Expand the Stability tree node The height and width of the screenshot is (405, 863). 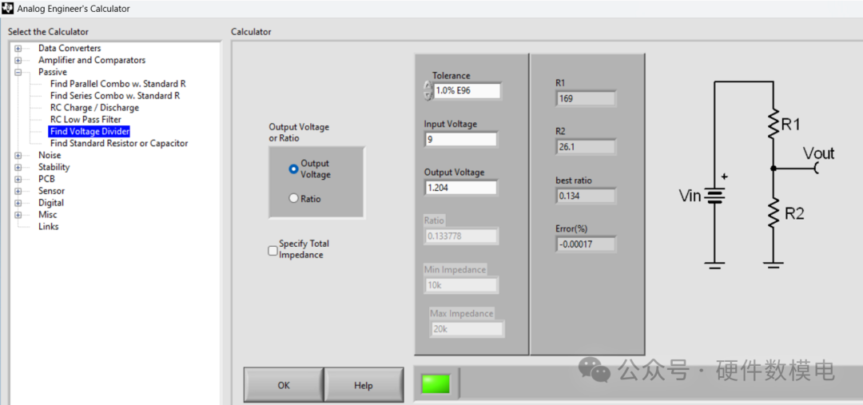[18, 167]
